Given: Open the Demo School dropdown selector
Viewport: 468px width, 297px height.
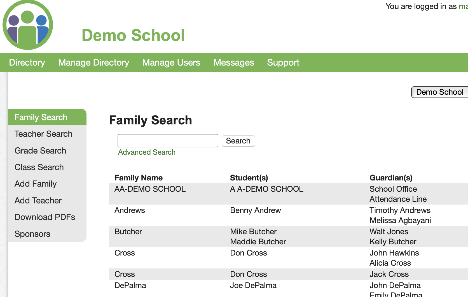Looking at the screenshot, I should tap(439, 92).
